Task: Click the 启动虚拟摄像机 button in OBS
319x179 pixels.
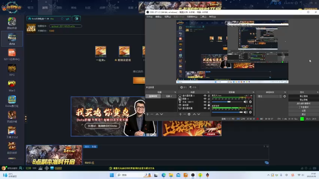Action: pos(303,103)
